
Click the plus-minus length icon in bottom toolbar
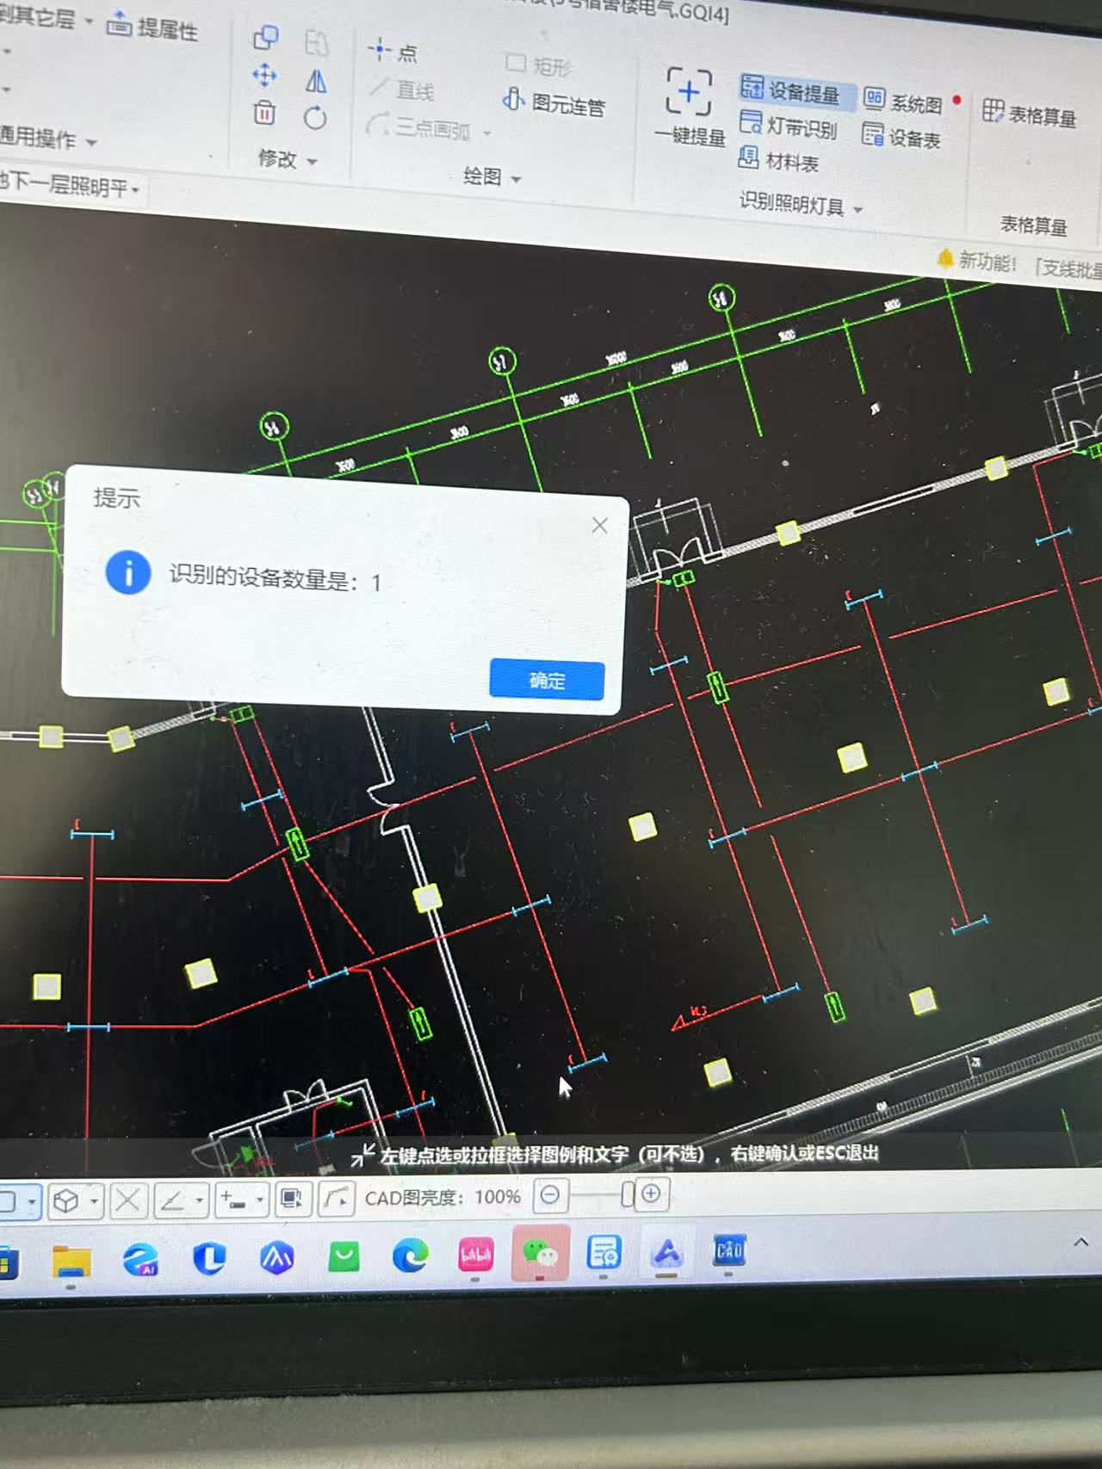233,1198
